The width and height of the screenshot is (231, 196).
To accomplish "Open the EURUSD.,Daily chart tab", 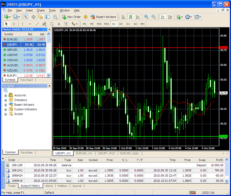I will pos(130,153).
